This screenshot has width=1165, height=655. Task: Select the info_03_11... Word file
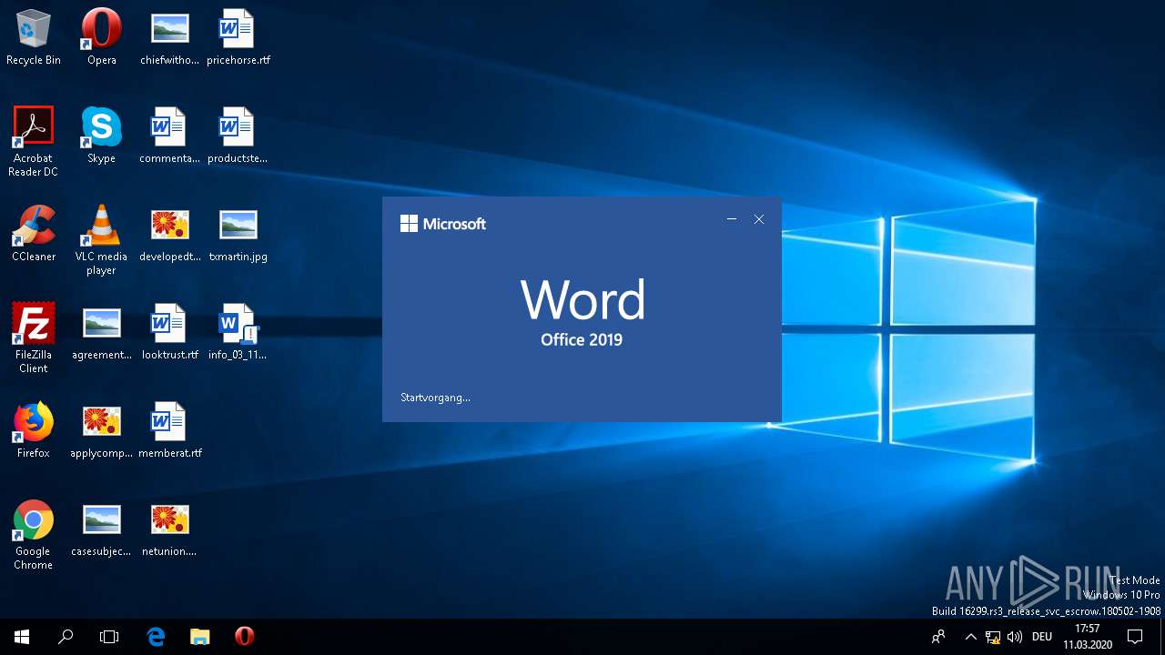238,332
